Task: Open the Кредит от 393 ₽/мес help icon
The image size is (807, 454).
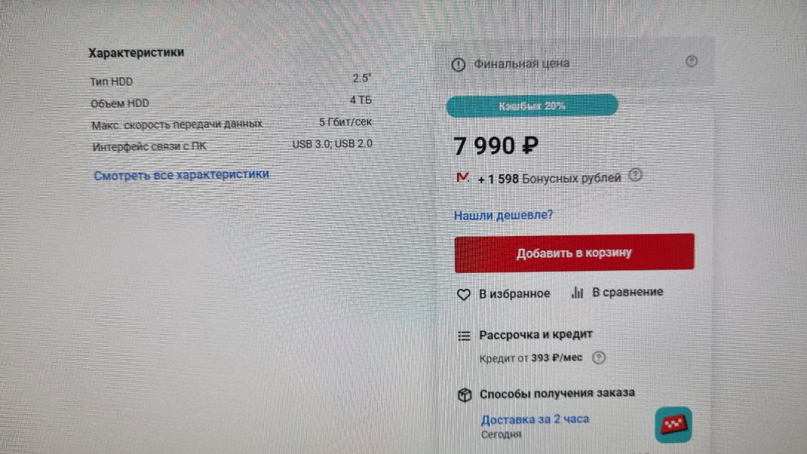Action: coord(599,358)
